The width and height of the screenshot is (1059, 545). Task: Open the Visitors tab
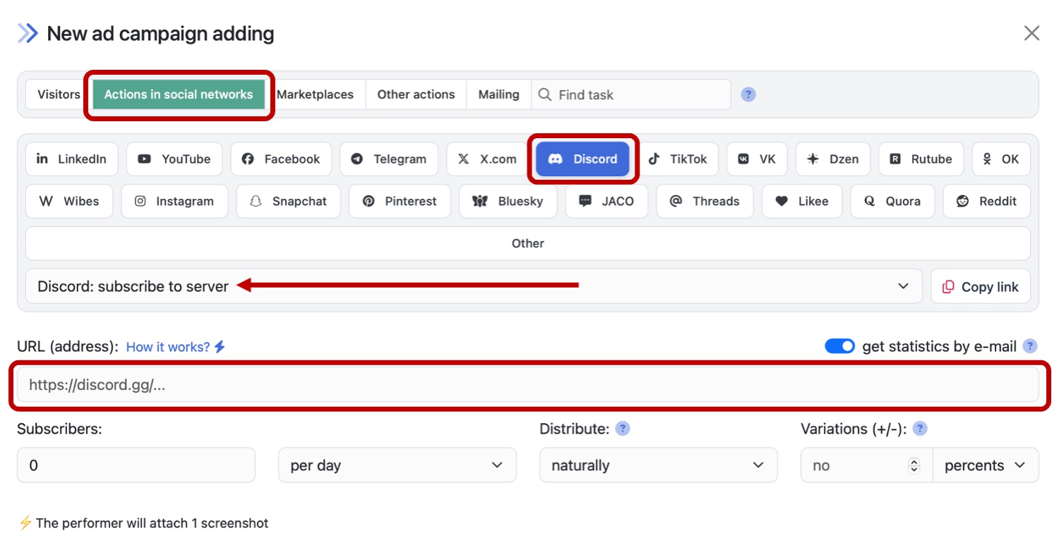59,94
